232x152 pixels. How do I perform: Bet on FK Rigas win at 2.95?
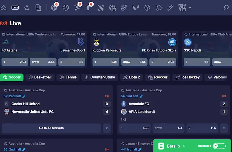tap(163, 62)
